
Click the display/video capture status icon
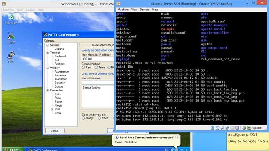[237, 128]
